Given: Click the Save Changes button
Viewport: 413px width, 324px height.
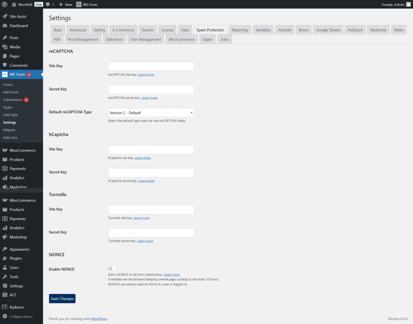Looking at the screenshot, I should (62, 299).
